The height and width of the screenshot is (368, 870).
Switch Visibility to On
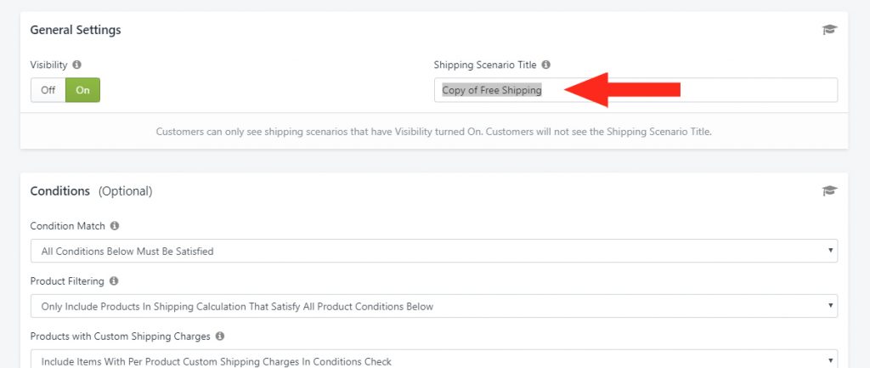tap(82, 90)
